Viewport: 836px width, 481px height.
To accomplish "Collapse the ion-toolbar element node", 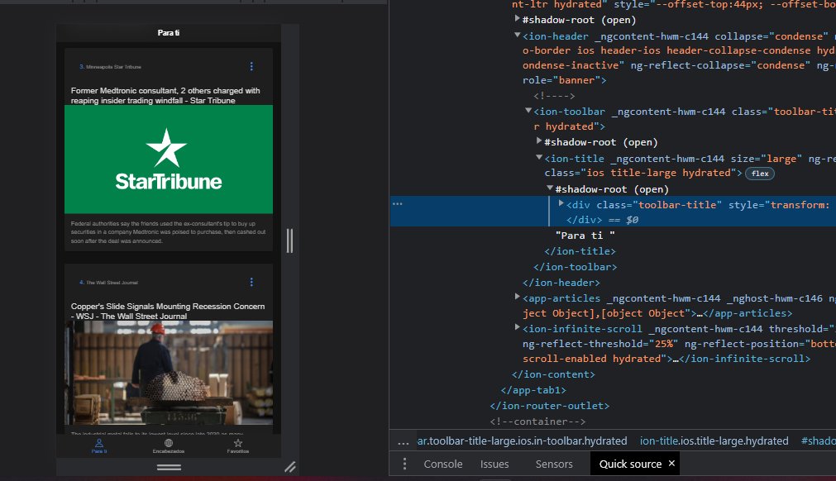I will coord(528,111).
